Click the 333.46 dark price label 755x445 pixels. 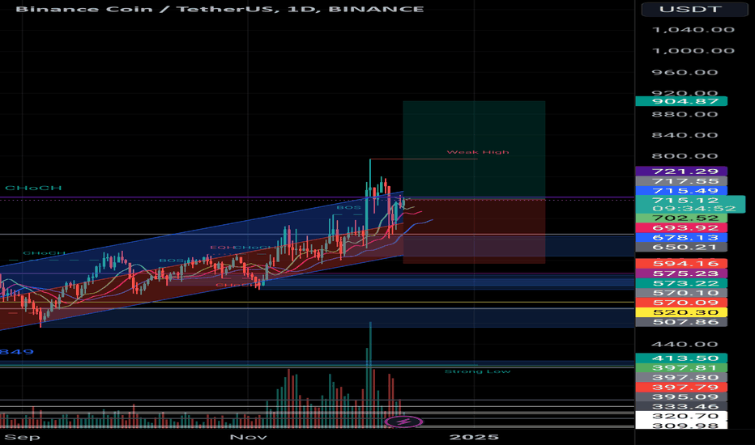681,406
